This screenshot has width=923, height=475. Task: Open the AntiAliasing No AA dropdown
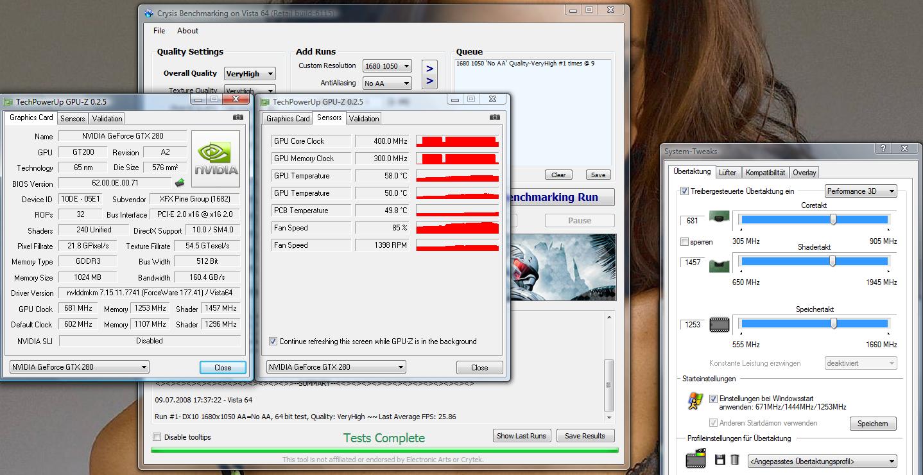coord(387,83)
